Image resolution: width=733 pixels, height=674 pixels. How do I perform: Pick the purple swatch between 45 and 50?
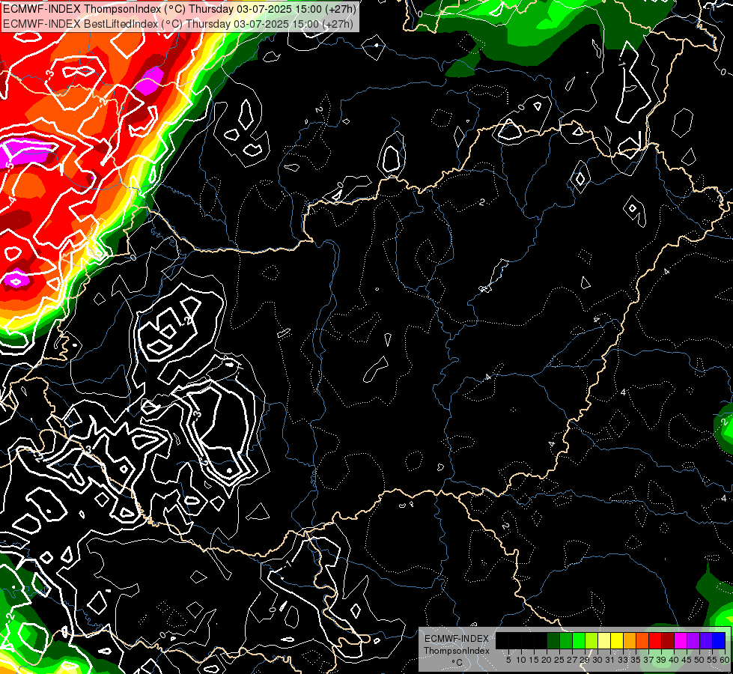pos(693,641)
